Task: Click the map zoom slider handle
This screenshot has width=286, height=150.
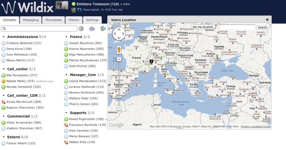Action: pos(119,97)
